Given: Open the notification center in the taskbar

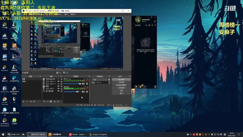Looking at the screenshot, I should (239, 134).
